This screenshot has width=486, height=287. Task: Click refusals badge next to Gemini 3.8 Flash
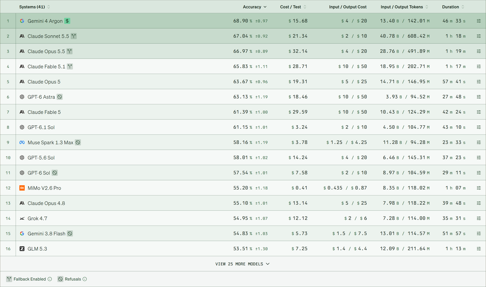pyautogui.click(x=70, y=234)
